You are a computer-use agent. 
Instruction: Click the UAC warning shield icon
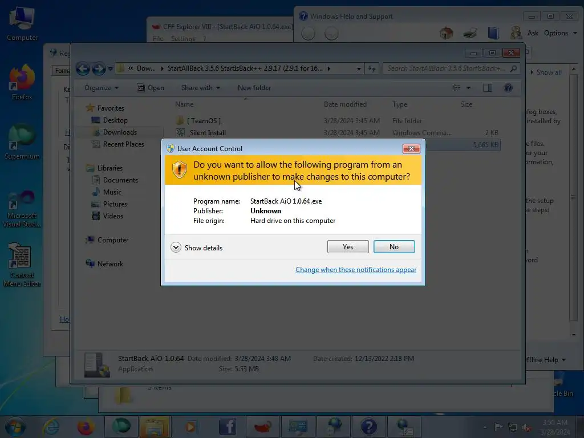tap(179, 170)
